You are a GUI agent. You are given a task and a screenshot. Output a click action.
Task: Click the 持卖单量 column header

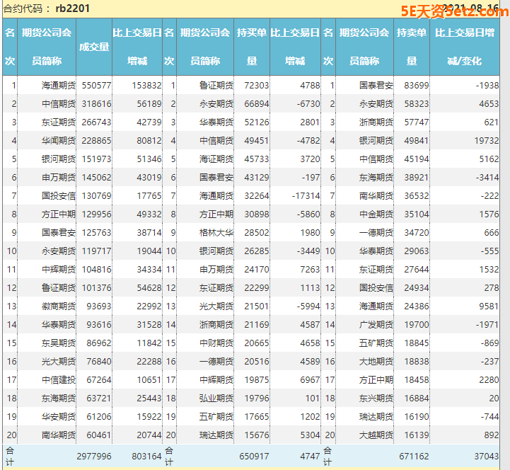pyautogui.click(x=411, y=47)
